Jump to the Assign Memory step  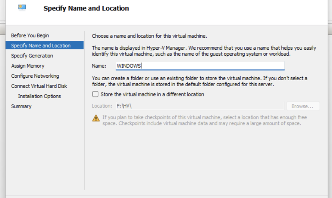pyautogui.click(x=28, y=66)
